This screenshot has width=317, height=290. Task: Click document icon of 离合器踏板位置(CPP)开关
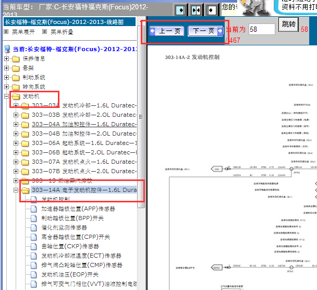coord(34,237)
